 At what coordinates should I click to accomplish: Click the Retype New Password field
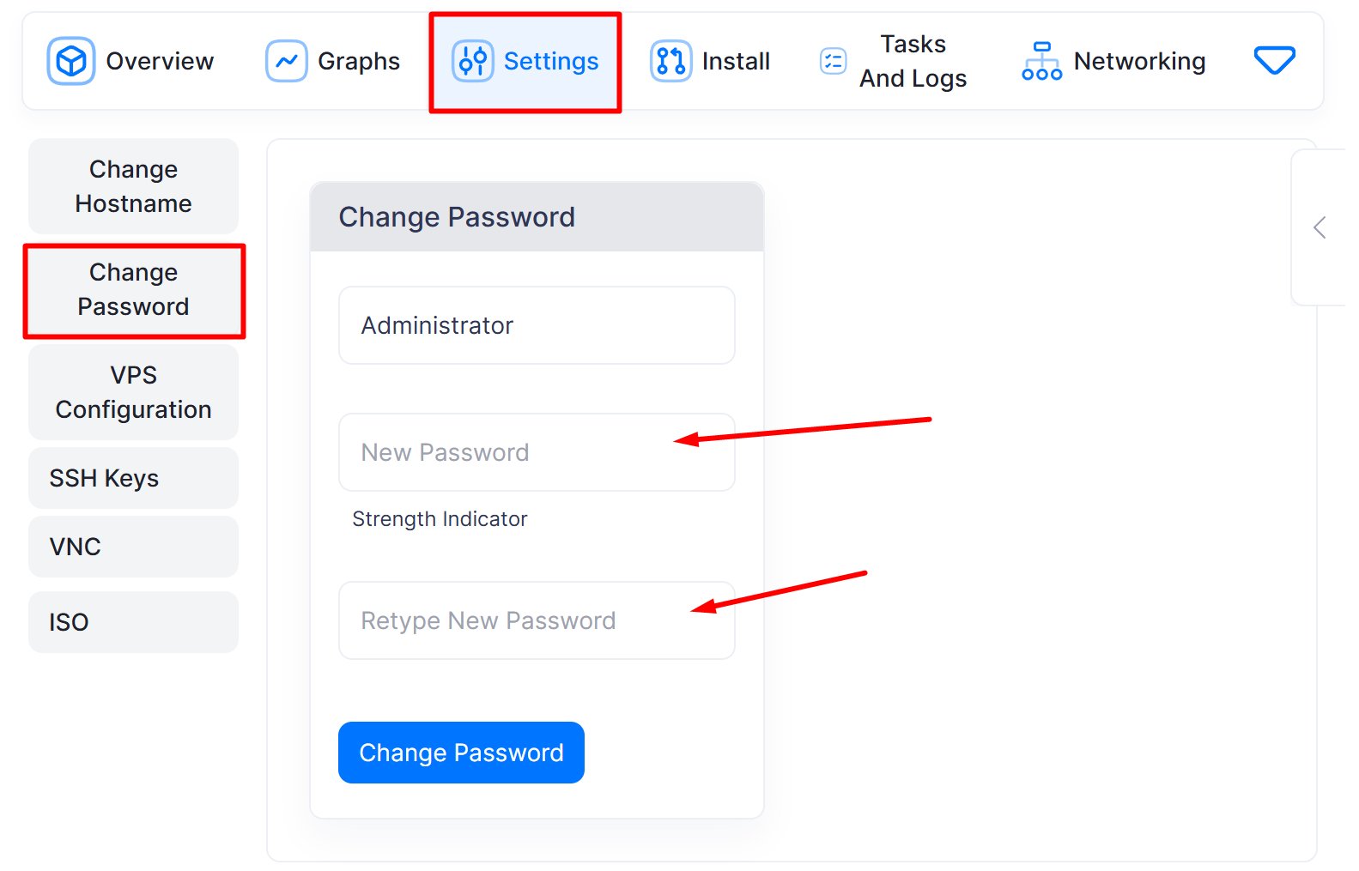pos(537,620)
